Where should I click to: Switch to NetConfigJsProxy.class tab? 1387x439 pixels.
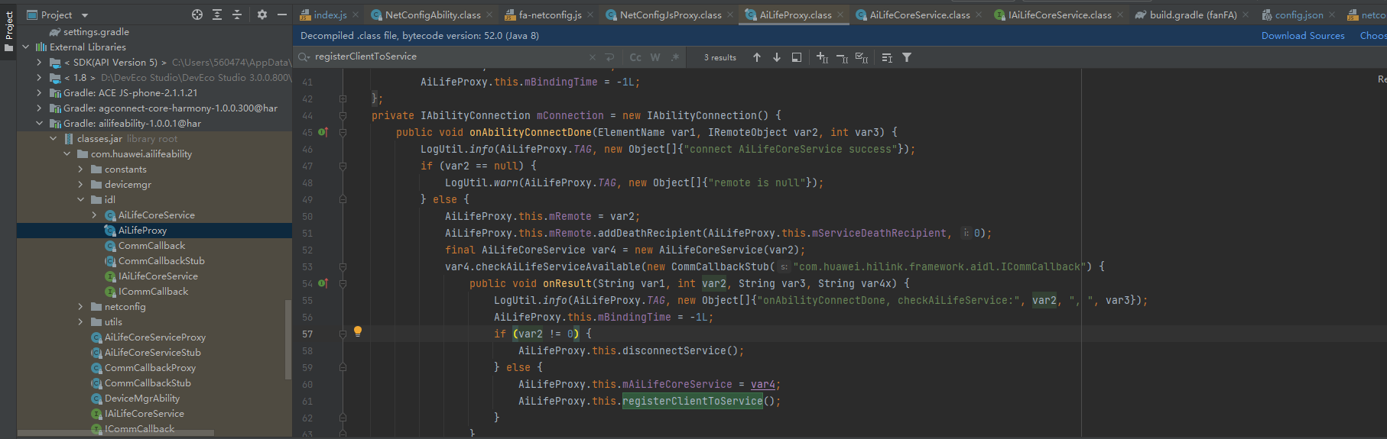[x=671, y=15]
